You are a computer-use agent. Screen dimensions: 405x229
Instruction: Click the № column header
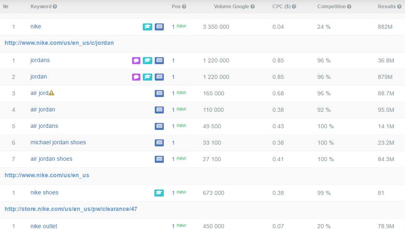[x=6, y=7]
